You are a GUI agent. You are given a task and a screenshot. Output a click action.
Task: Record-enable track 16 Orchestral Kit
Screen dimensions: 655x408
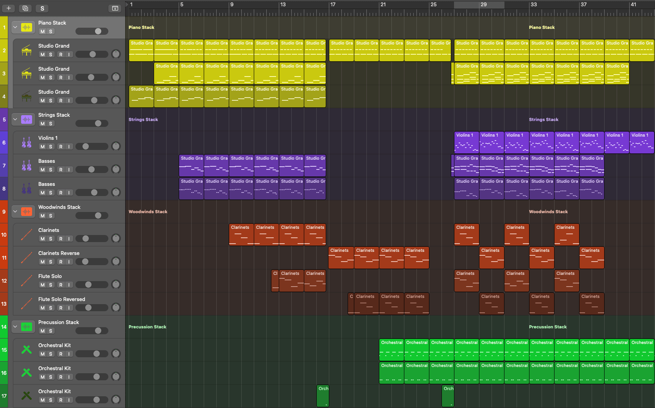pos(61,377)
